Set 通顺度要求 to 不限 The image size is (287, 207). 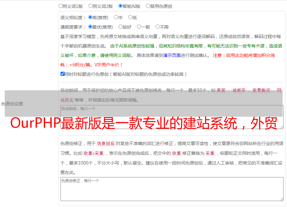click(x=158, y=27)
